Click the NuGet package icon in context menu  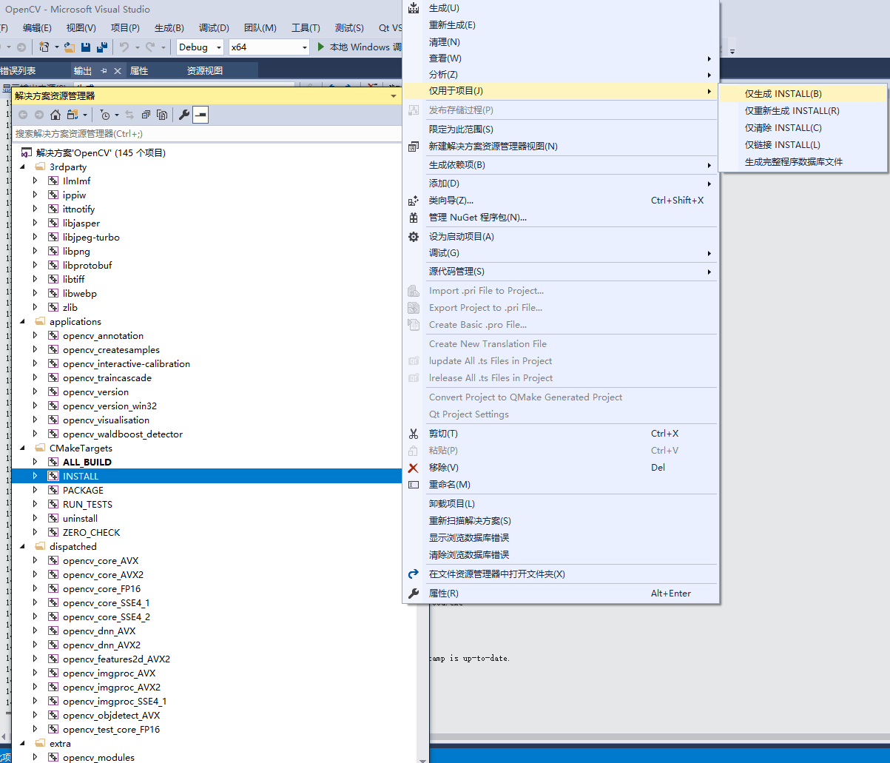[414, 218]
